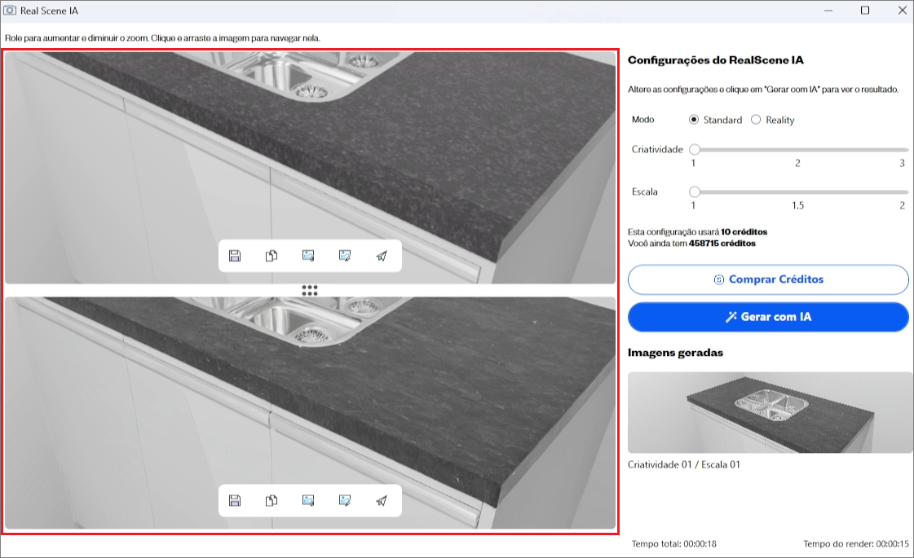Viewport: 914px width, 558px height.
Task: Close the Real Scene IA window
Action: click(x=902, y=11)
